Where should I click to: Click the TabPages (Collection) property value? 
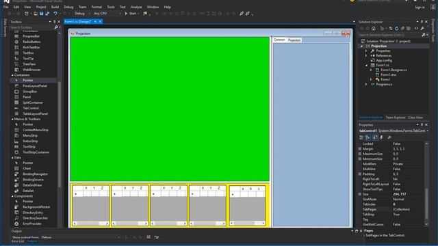click(402, 210)
